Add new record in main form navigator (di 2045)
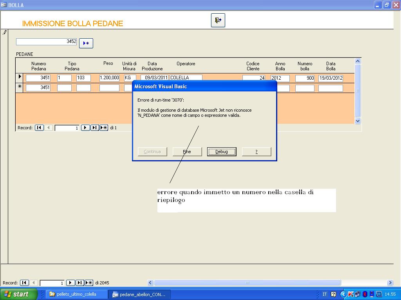401x300 pixels. (89, 283)
